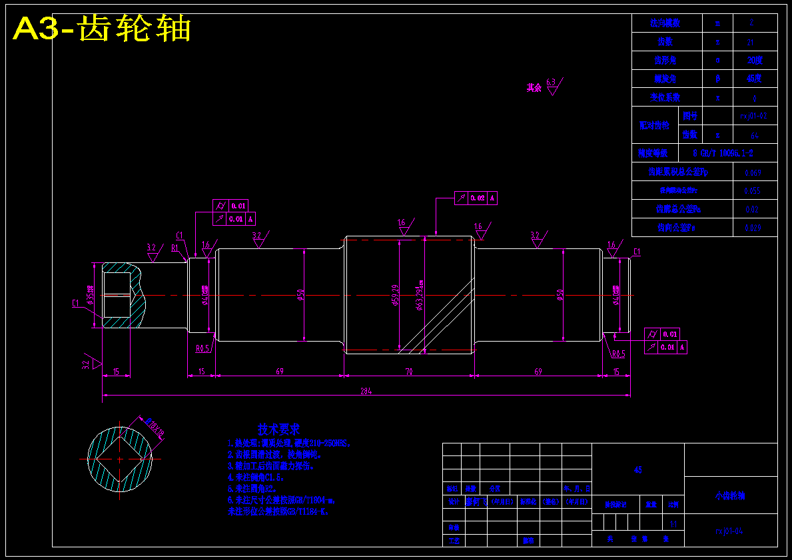The height and width of the screenshot is (560, 792).
Task: Select requirement line 5 '未注圆角R2'
Action: click(252, 489)
